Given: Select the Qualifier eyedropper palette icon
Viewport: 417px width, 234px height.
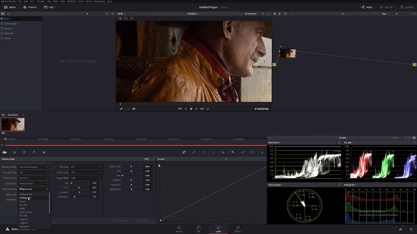Looking at the screenshot, I should pos(194,152).
